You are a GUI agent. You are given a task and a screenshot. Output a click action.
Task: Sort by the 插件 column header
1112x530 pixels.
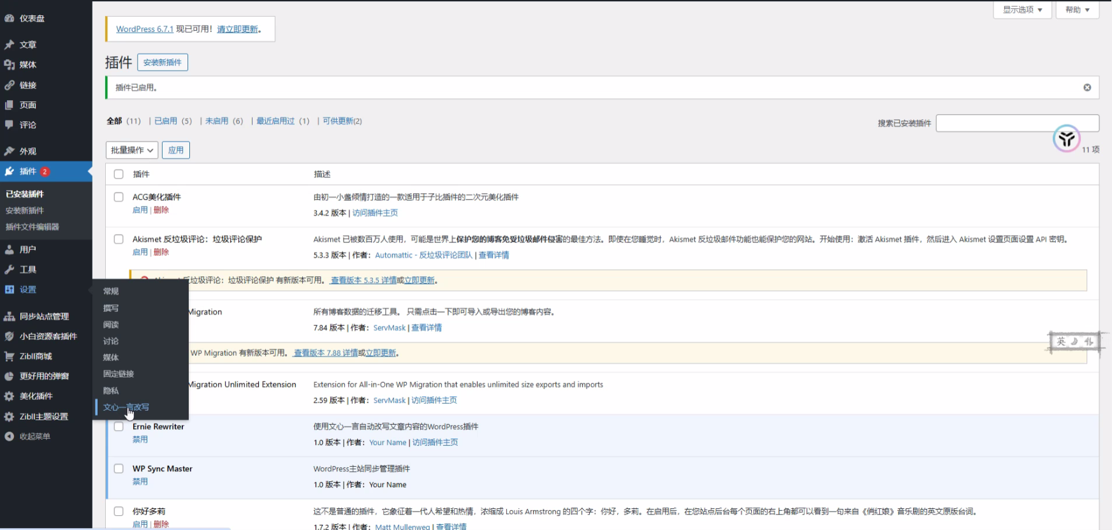tap(141, 174)
